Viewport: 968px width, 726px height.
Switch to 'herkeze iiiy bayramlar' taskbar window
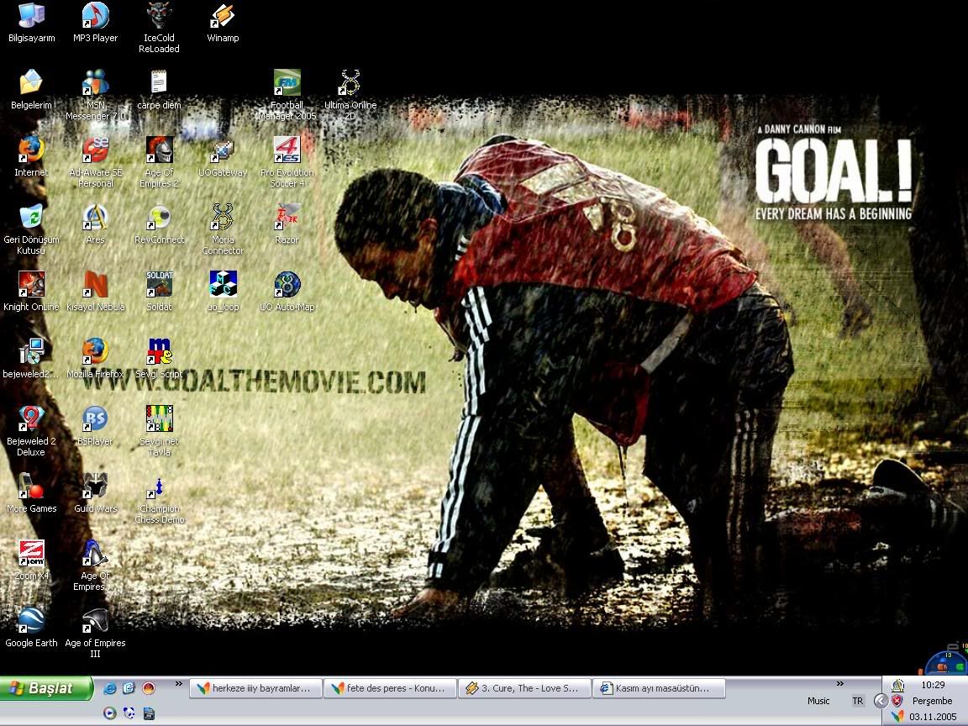coord(255,688)
